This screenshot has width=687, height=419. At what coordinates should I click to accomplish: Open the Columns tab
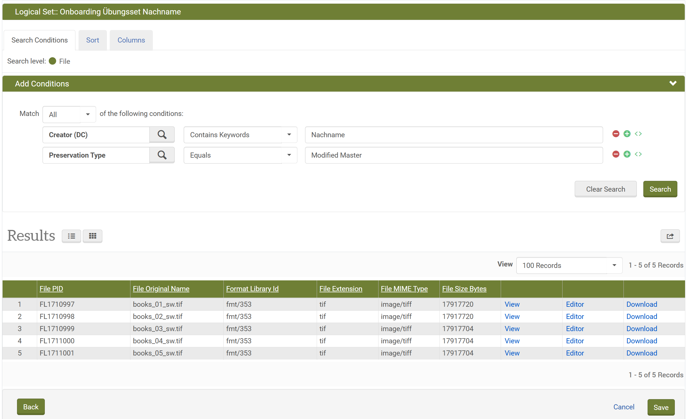click(x=131, y=40)
